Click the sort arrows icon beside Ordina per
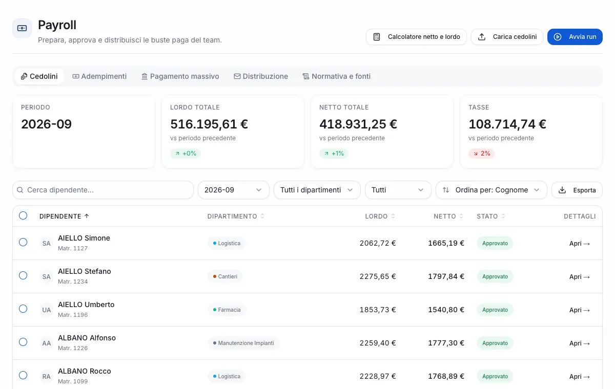This screenshot has width=615, height=389. point(445,190)
